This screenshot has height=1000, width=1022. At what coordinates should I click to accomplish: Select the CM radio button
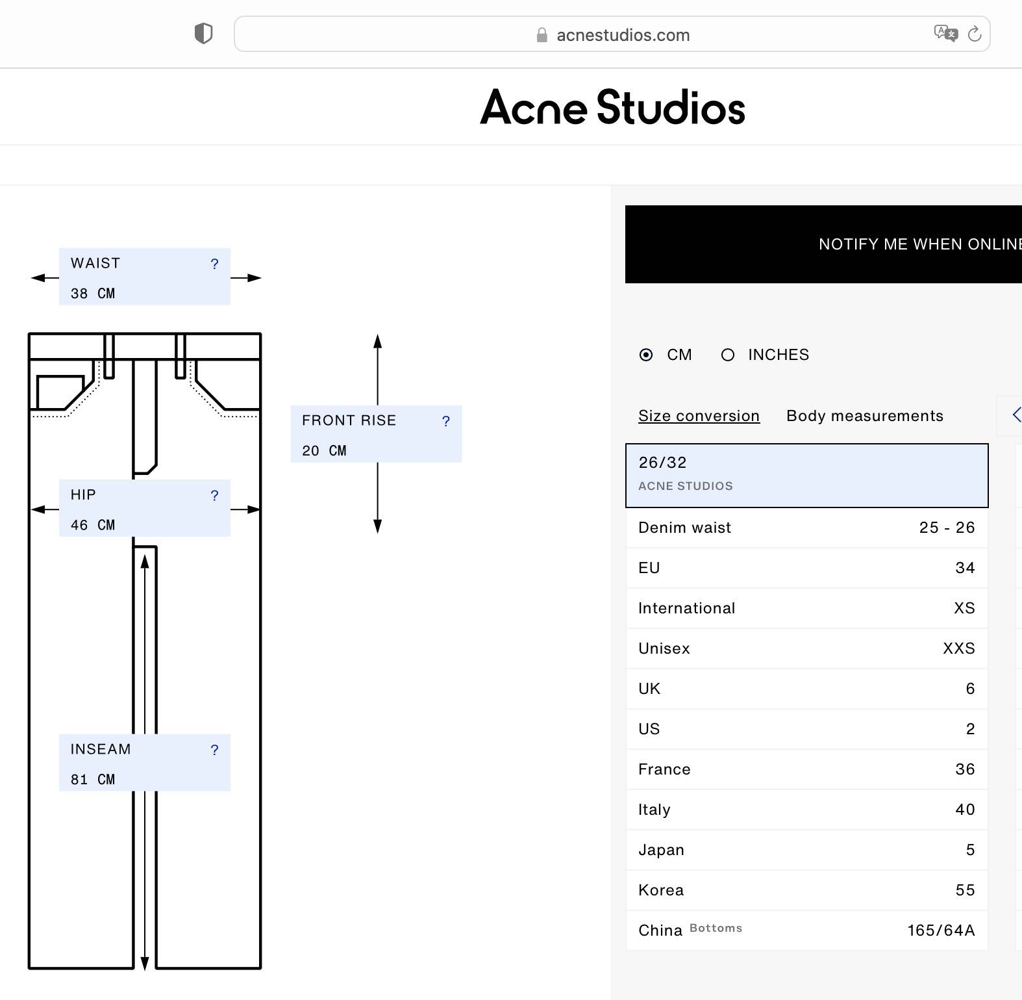pyautogui.click(x=646, y=355)
